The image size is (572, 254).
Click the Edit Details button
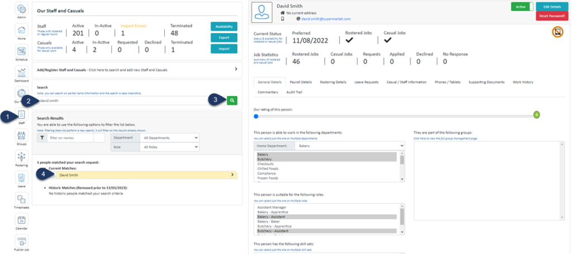click(552, 7)
